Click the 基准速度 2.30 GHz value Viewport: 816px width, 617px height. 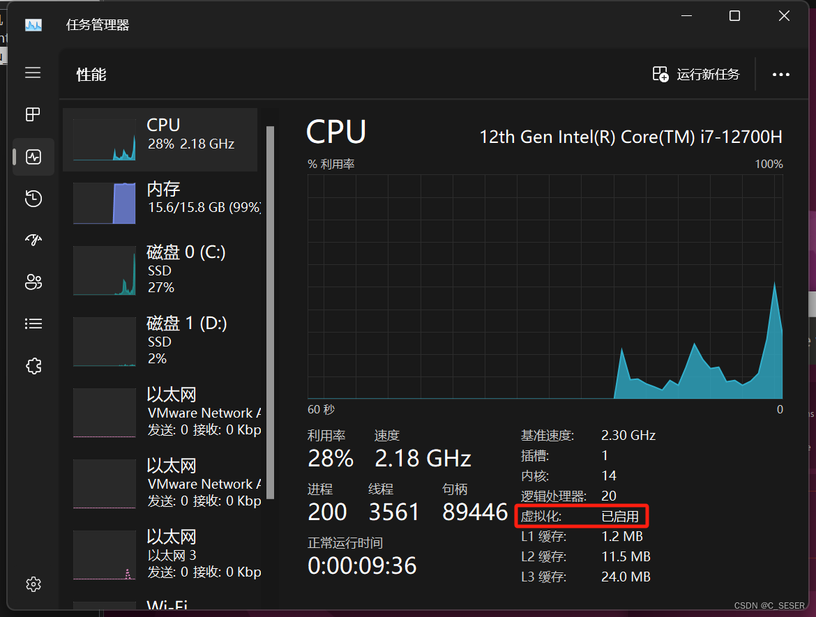pyautogui.click(x=628, y=435)
